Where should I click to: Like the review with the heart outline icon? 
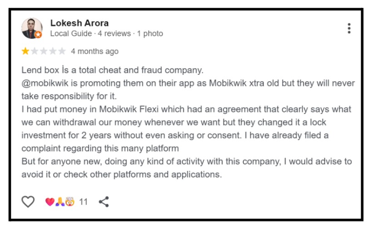tap(28, 202)
